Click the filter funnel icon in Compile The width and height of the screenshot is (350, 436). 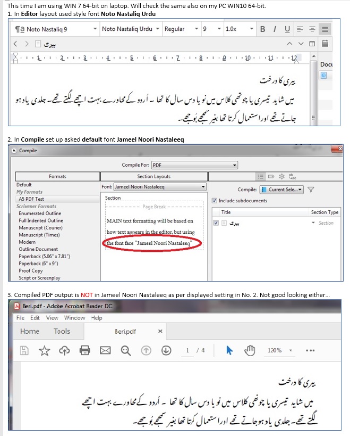pyautogui.click(x=311, y=190)
